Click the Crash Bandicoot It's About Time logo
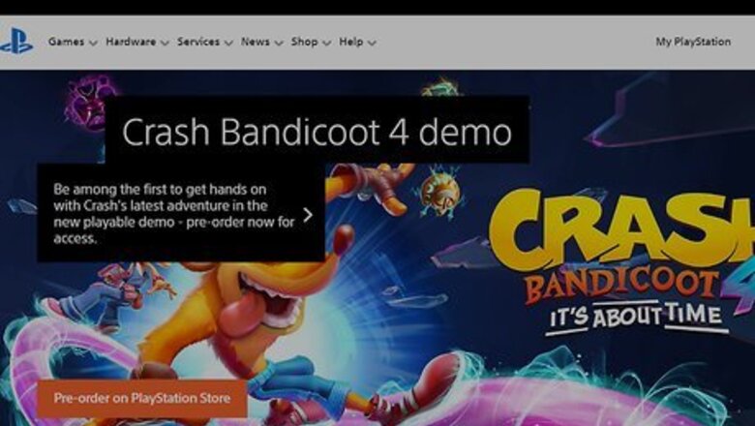The width and height of the screenshot is (755, 426). (621, 262)
